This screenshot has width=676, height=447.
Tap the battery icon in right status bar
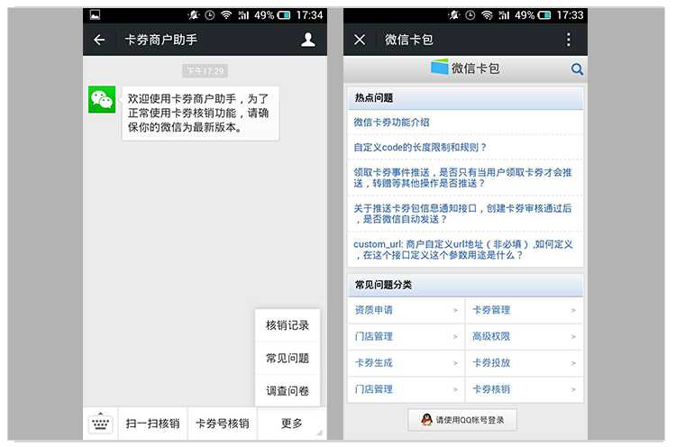click(544, 15)
